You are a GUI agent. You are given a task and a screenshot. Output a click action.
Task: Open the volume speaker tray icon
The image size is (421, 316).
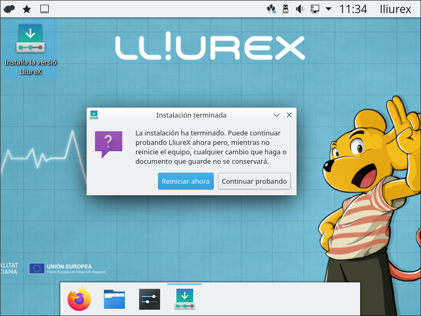pos(300,9)
